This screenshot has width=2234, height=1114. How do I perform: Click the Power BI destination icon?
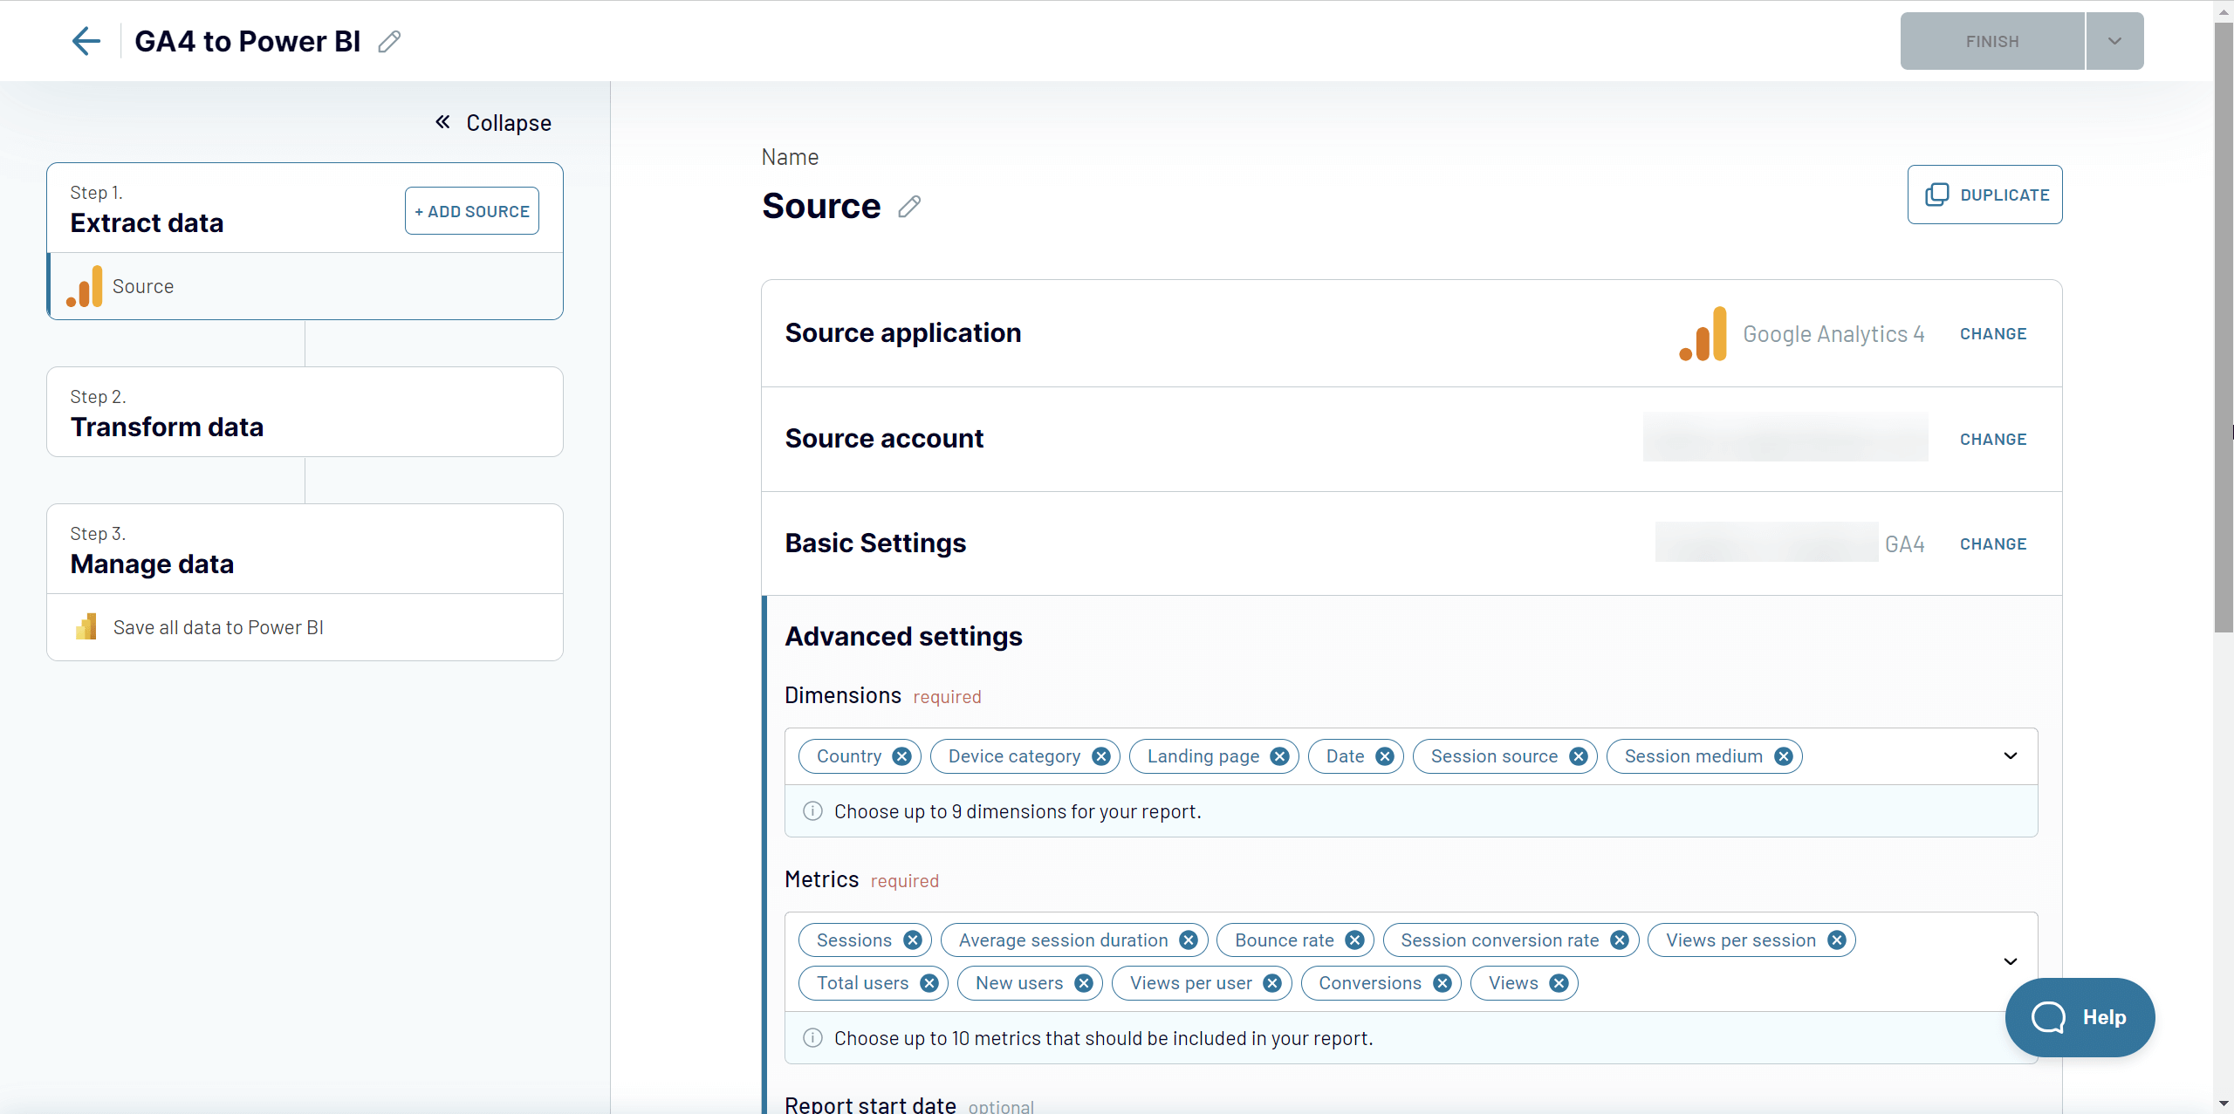[x=86, y=627]
